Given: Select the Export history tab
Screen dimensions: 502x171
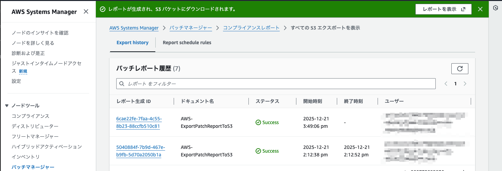Looking at the screenshot, I should click(133, 43).
